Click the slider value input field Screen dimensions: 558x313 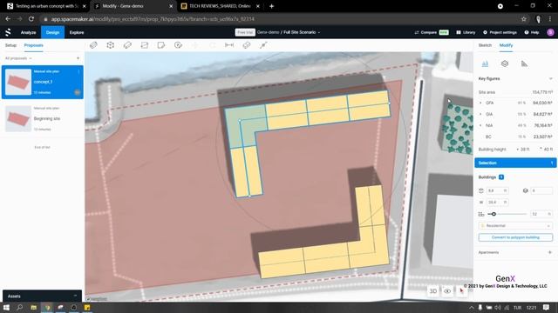(x=541, y=214)
